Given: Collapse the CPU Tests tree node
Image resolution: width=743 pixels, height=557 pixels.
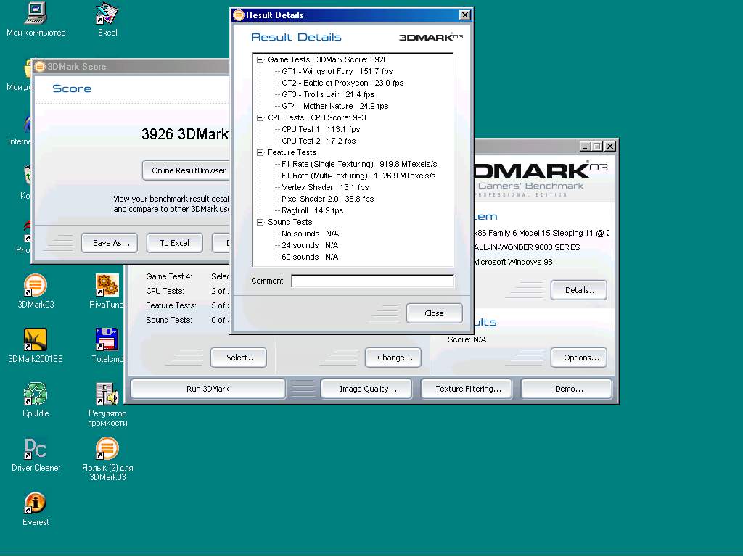Looking at the screenshot, I should (x=260, y=117).
